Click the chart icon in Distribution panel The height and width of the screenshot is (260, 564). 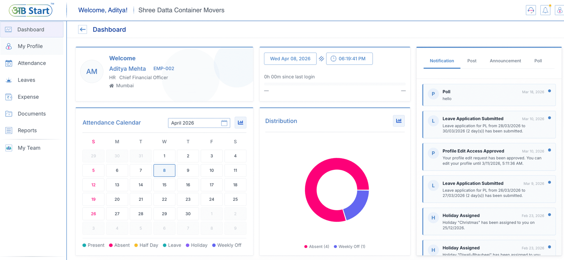tap(398, 121)
